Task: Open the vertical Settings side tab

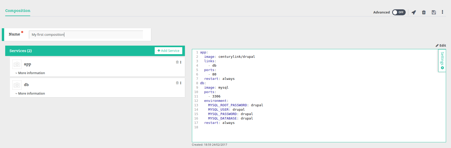Action: (442, 59)
